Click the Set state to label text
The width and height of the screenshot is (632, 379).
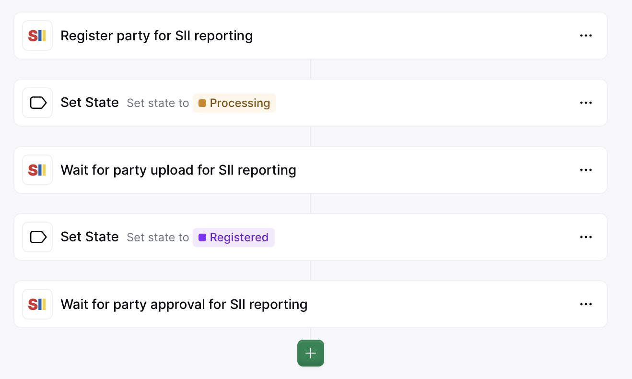tap(157, 103)
